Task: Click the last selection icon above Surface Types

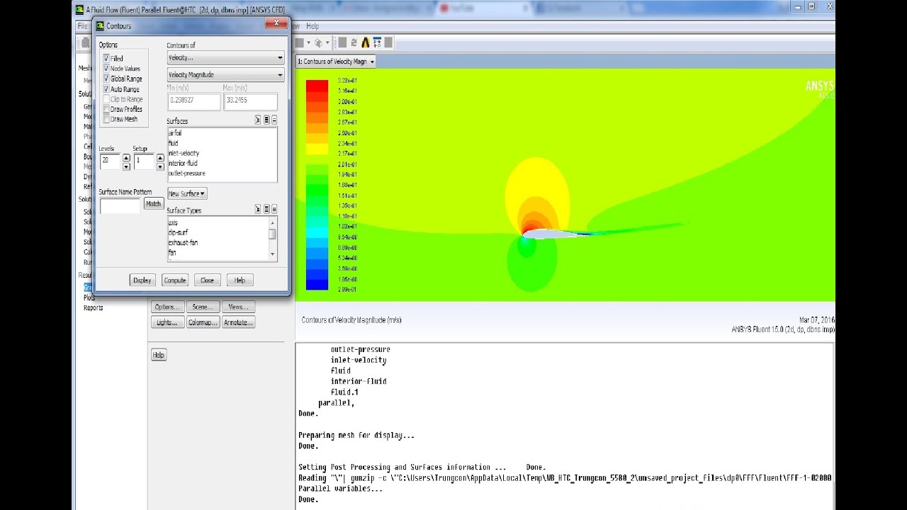Action: (x=274, y=209)
